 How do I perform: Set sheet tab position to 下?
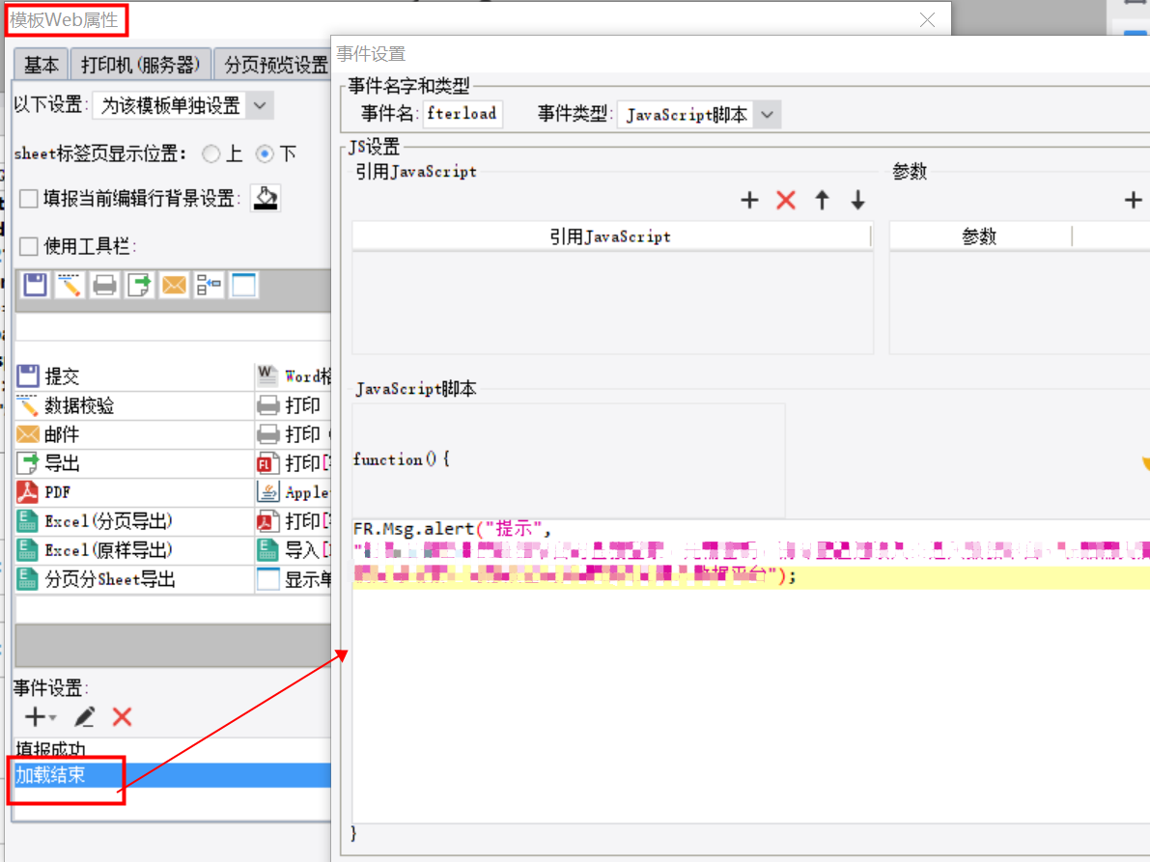point(265,153)
